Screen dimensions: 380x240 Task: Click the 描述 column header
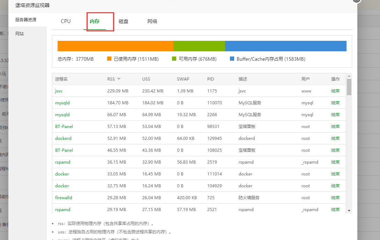pyautogui.click(x=243, y=79)
